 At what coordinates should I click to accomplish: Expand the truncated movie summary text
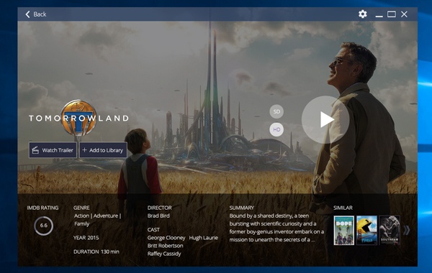pos(312,240)
